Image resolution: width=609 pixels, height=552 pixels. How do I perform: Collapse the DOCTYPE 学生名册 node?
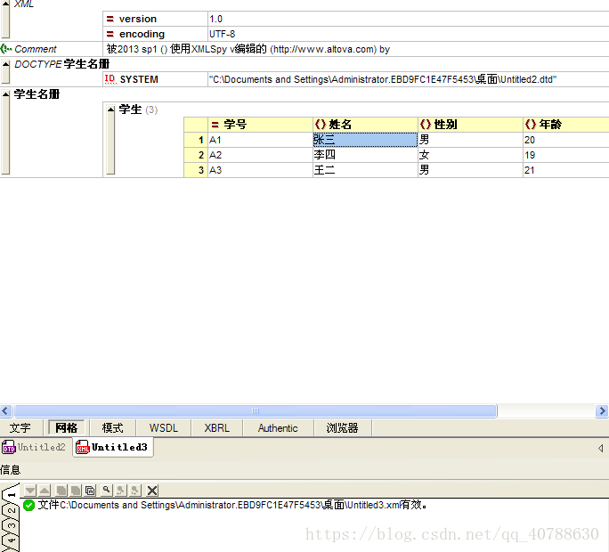pos(5,64)
